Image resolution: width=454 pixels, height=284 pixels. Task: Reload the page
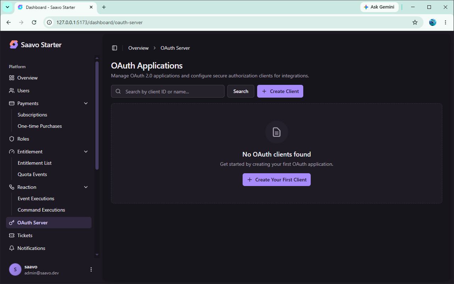tap(34, 22)
